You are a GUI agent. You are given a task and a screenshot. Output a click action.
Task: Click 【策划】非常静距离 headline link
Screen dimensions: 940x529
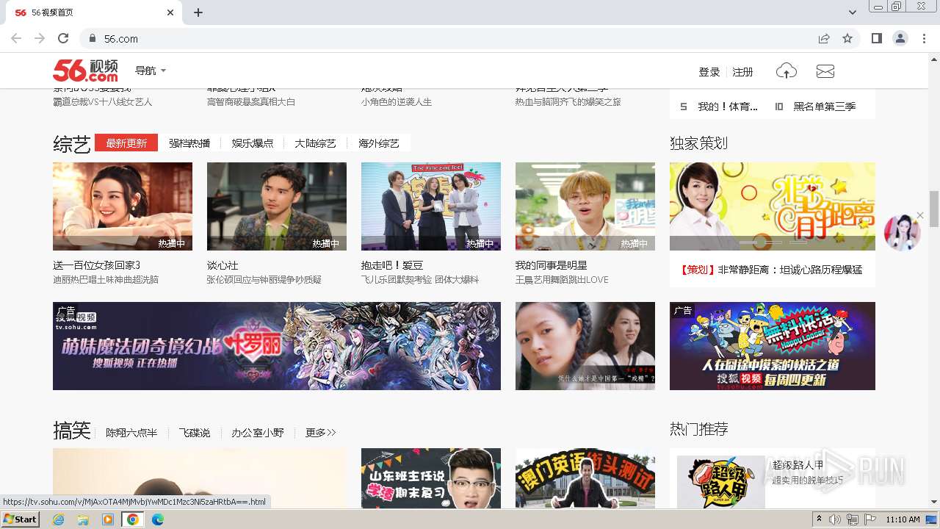pyautogui.click(x=770, y=270)
